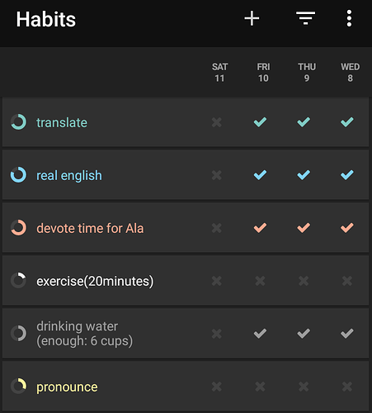Screen dimensions: 372x413
Task: Click the drinking water progress ring
Action: pyautogui.click(x=18, y=334)
